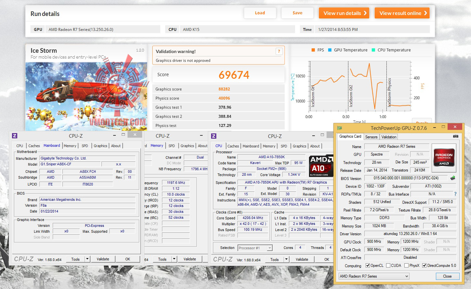Click the Save button in Run details

297,13
